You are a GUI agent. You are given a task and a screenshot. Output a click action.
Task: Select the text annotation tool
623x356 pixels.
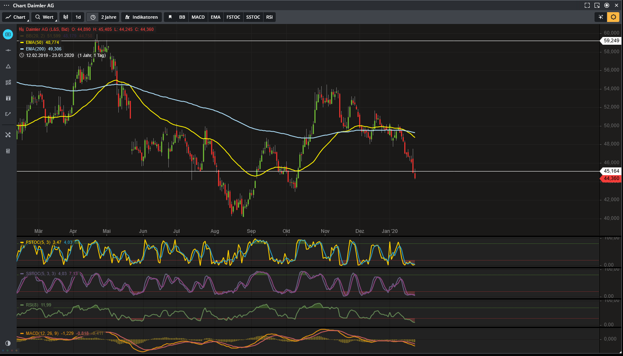pyautogui.click(x=8, y=98)
